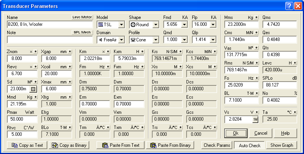Click Paste From Binary button
The width and height of the screenshot is (304, 154).
click(170, 145)
